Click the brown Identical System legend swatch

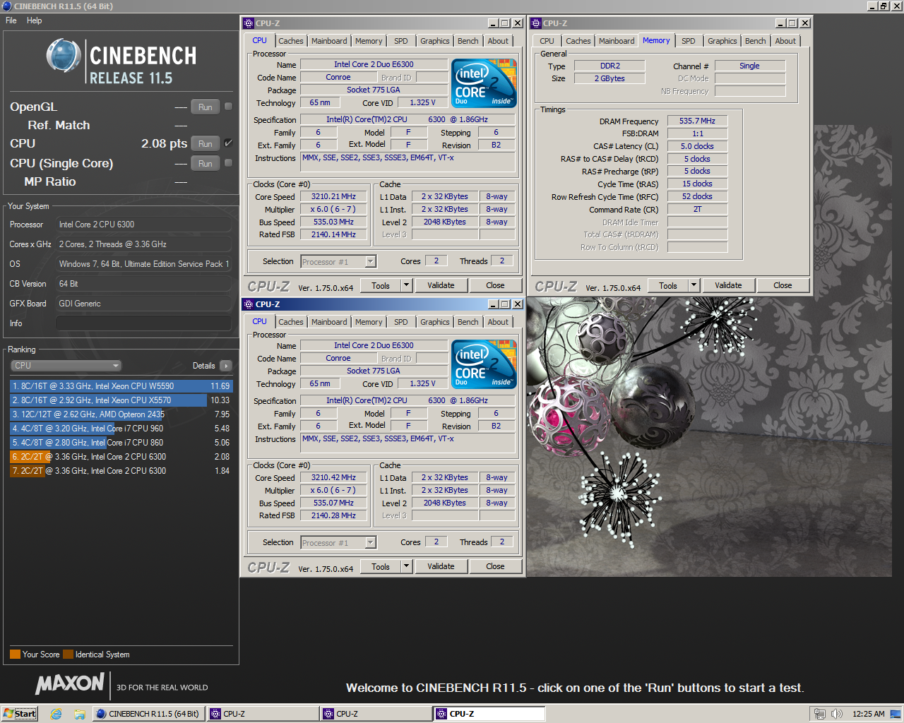68,655
